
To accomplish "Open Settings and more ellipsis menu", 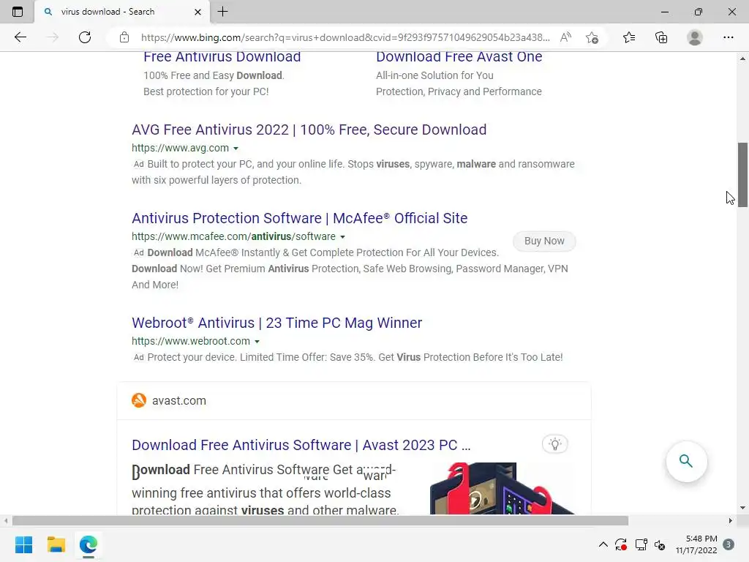I will click(728, 37).
